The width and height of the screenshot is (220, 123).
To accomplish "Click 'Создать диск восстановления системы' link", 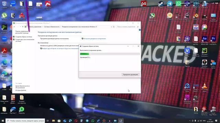I will (x=25, y=40).
